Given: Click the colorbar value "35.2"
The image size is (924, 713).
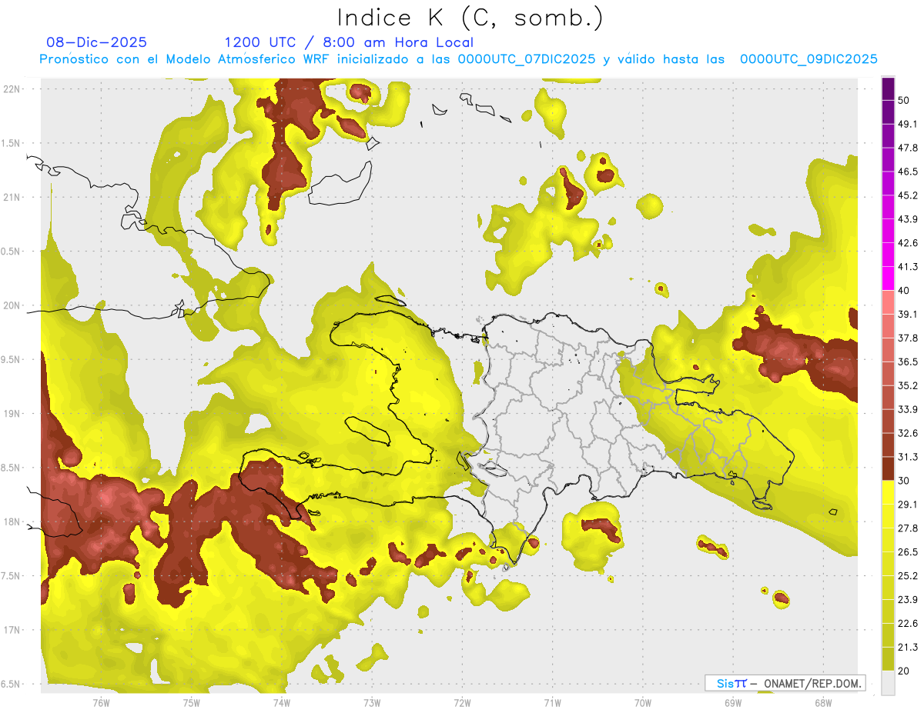Looking at the screenshot, I should pos(908,385).
